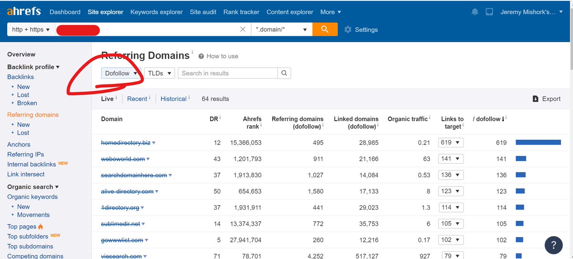Open the *.domain/* mode dropdown
Screen dimensions: 573x259
[x=282, y=30]
